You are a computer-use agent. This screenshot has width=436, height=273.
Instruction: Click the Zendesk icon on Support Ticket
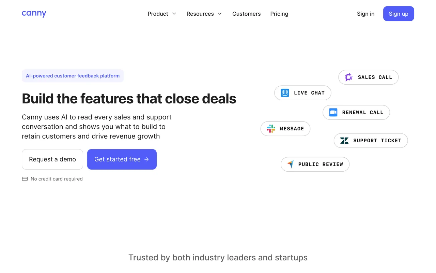click(x=344, y=141)
